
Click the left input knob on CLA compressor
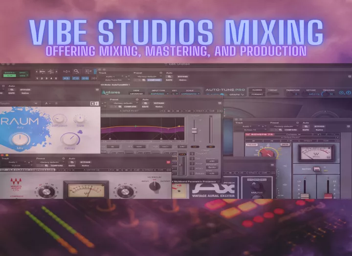(46, 192)
